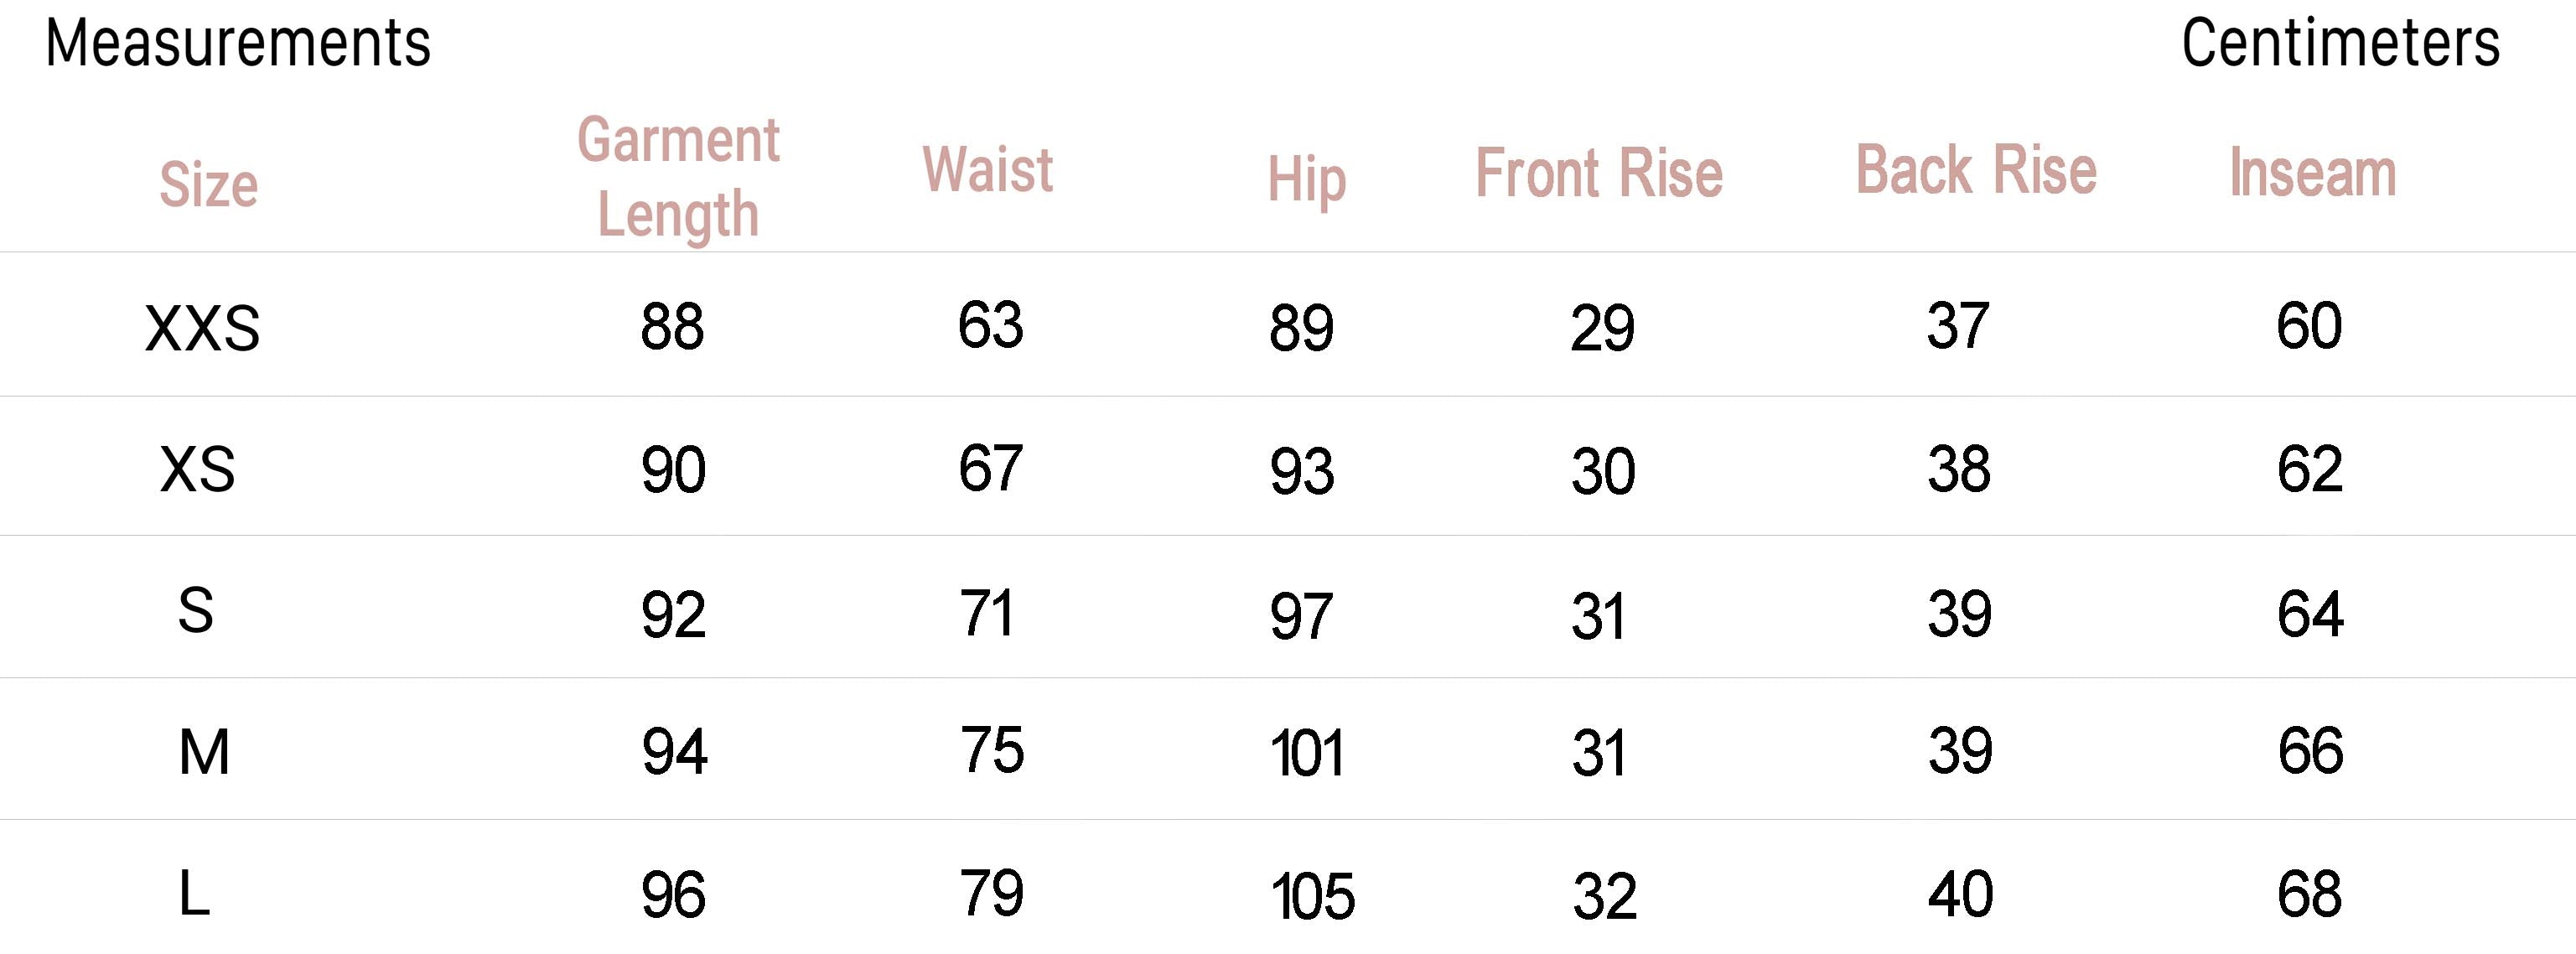Click the XXS back rise value 37
The image size is (2576, 954).
(x=1958, y=326)
